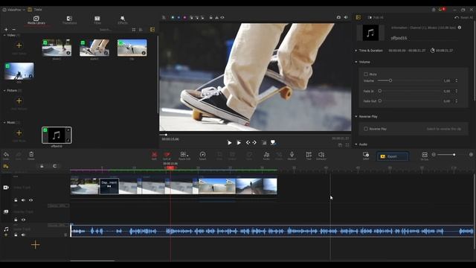Click the Fade In slider handle
Image resolution: width=476 pixels, height=268 pixels.
coord(380,91)
